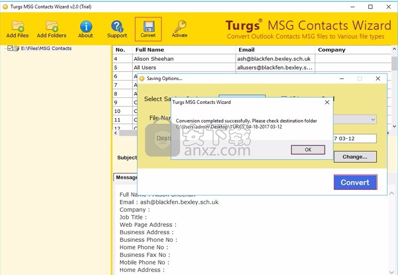Click the Company column header
The height and width of the screenshot is (275, 398).
click(353, 50)
